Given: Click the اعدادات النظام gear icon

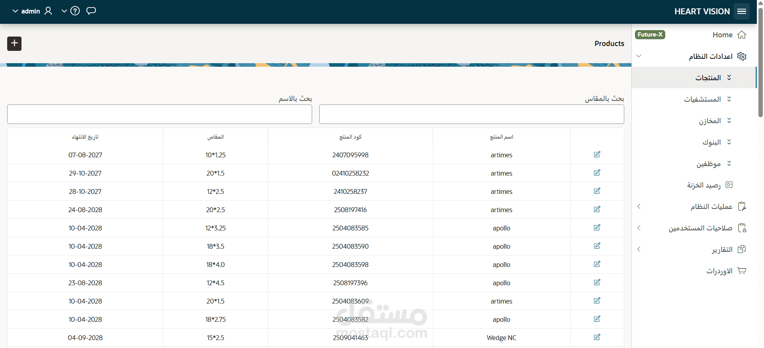Looking at the screenshot, I should click(x=742, y=56).
